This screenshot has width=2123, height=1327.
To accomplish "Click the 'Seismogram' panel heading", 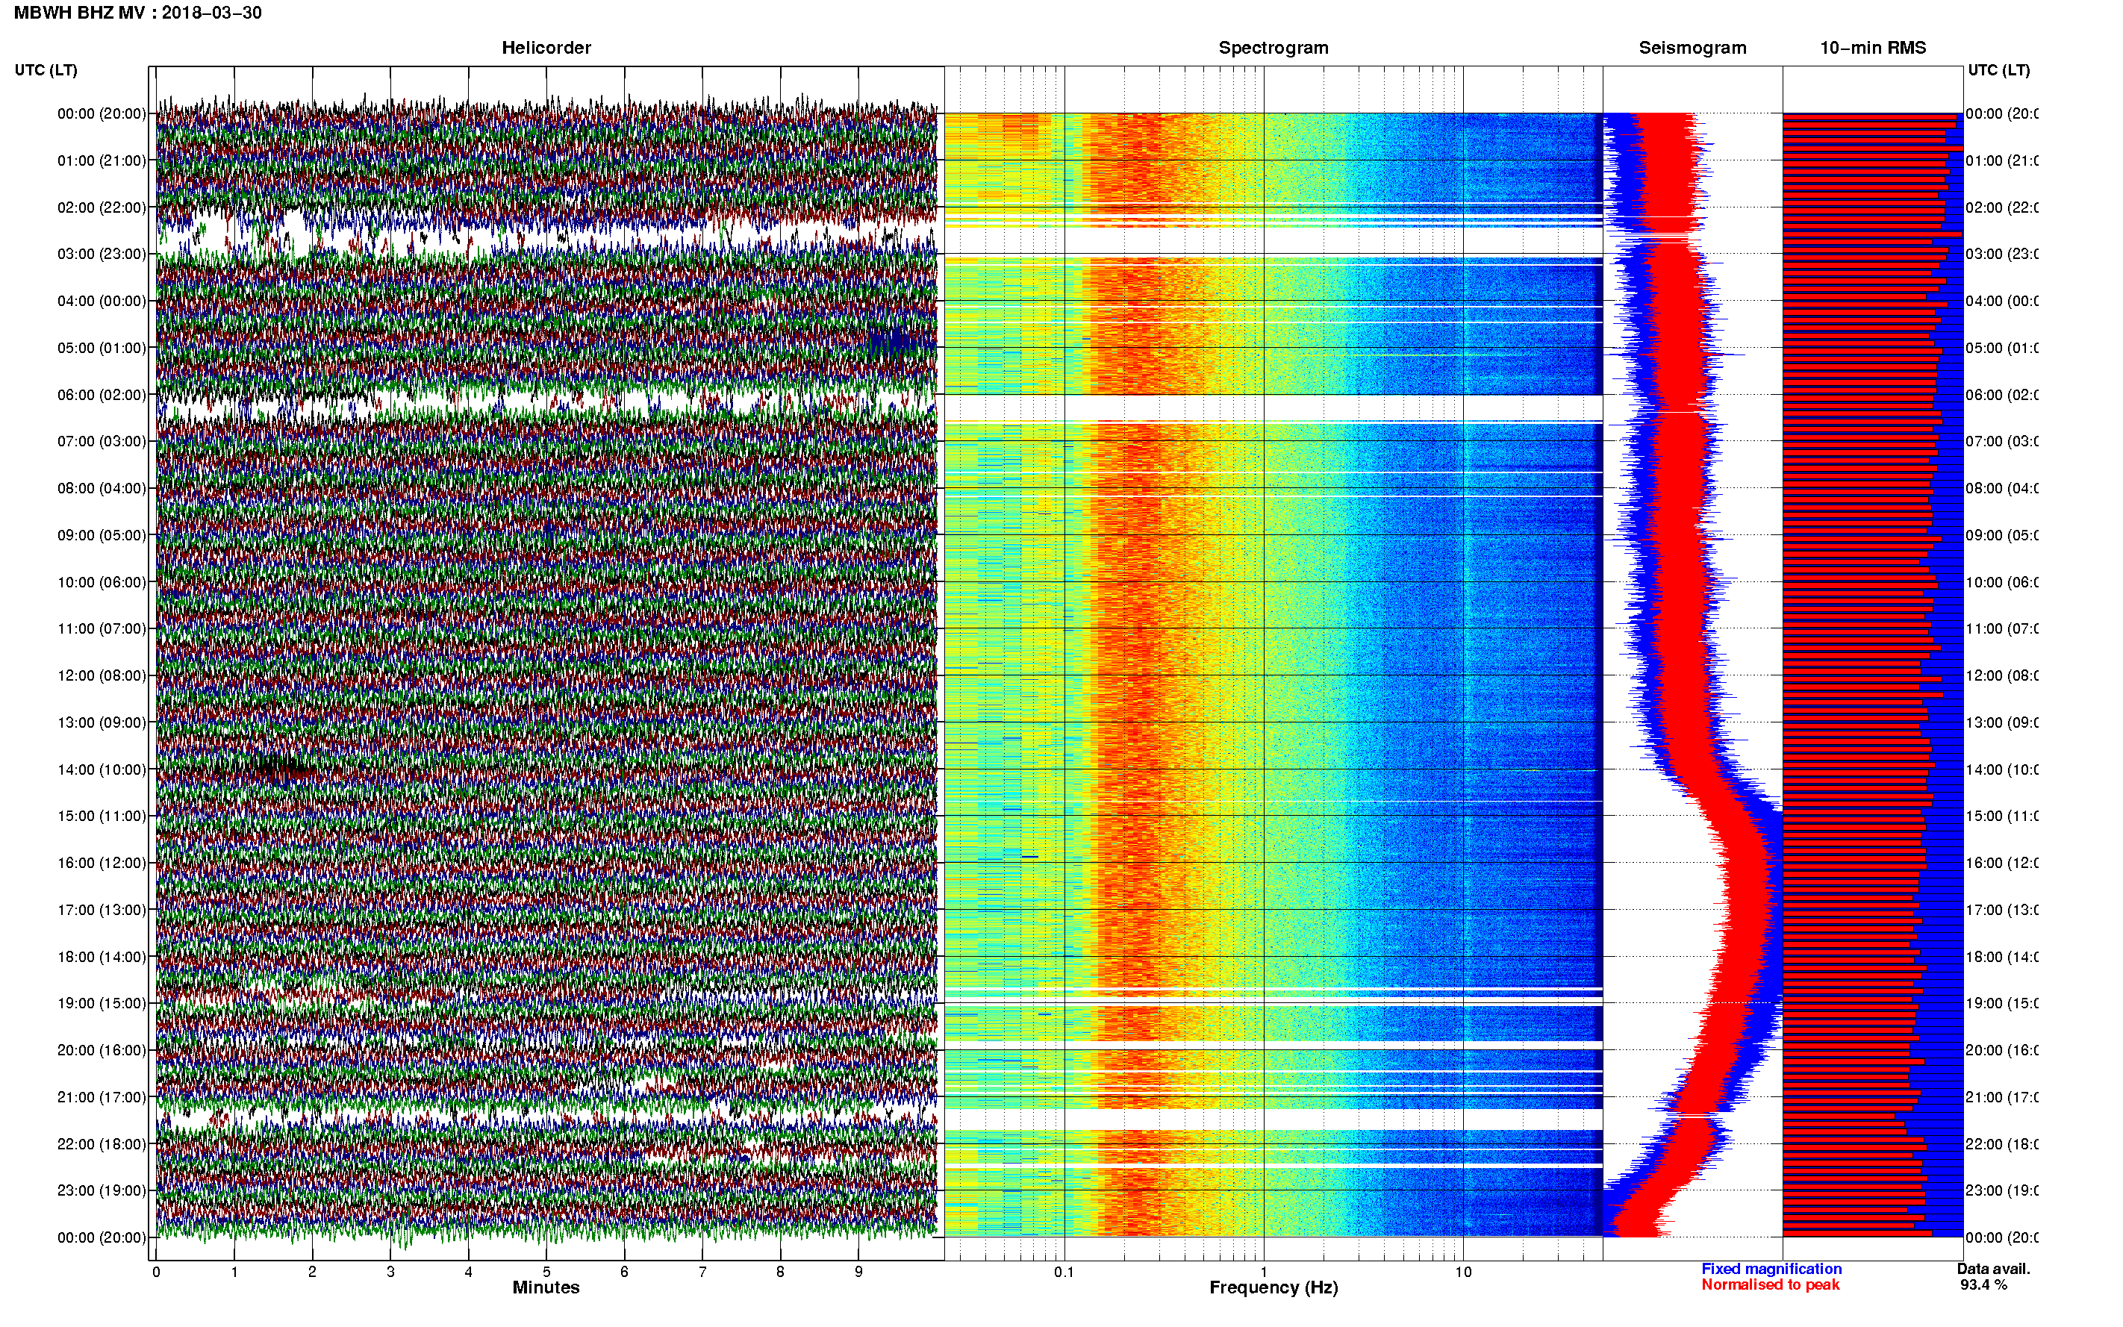I will pos(1692,49).
